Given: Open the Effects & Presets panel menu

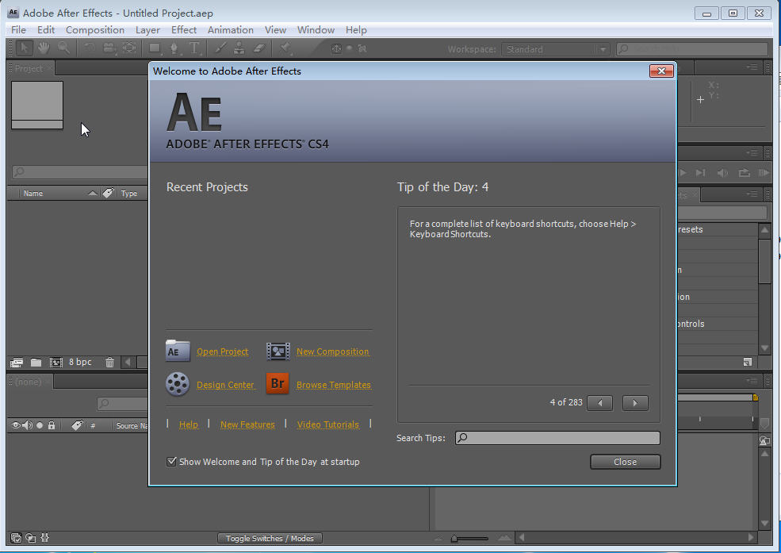Looking at the screenshot, I should click(x=752, y=194).
